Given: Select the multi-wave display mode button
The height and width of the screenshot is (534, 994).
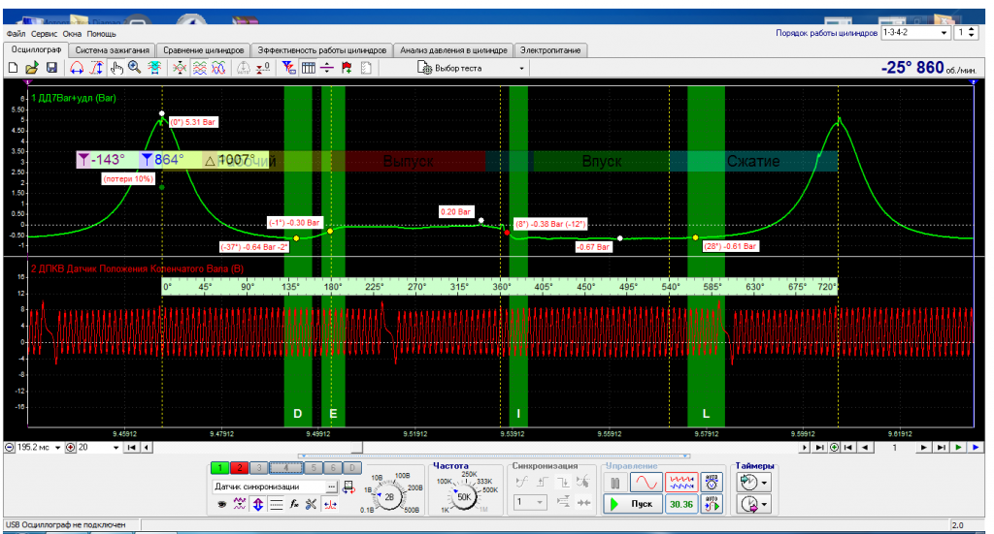Looking at the screenshot, I should point(681,483).
